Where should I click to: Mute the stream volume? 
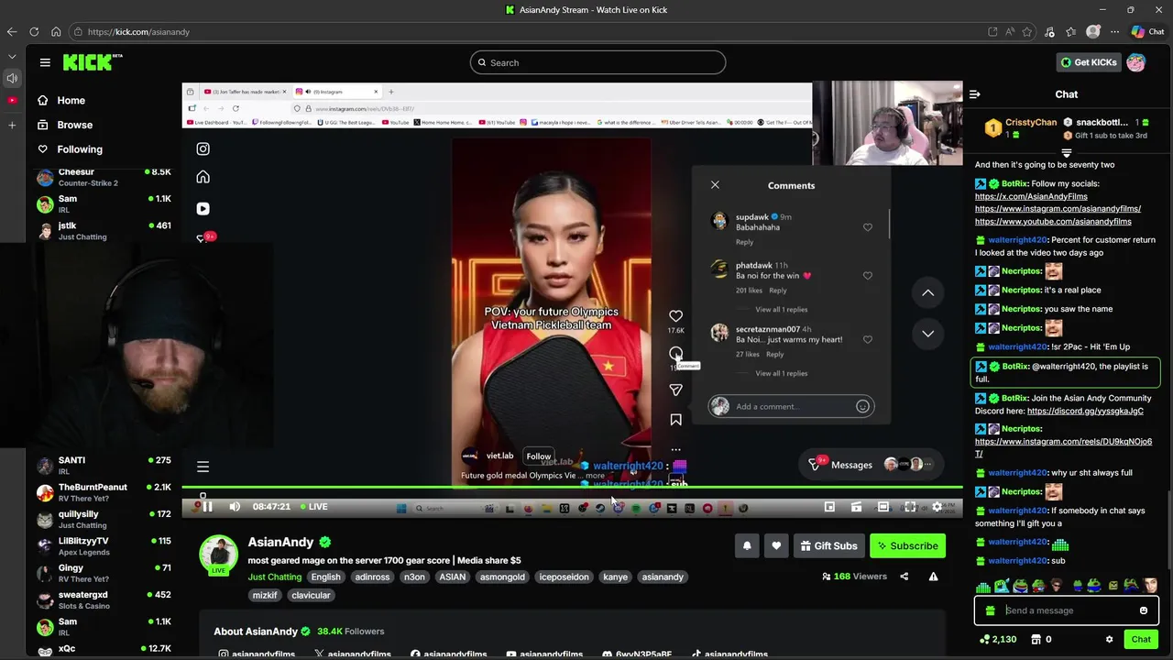(235, 506)
